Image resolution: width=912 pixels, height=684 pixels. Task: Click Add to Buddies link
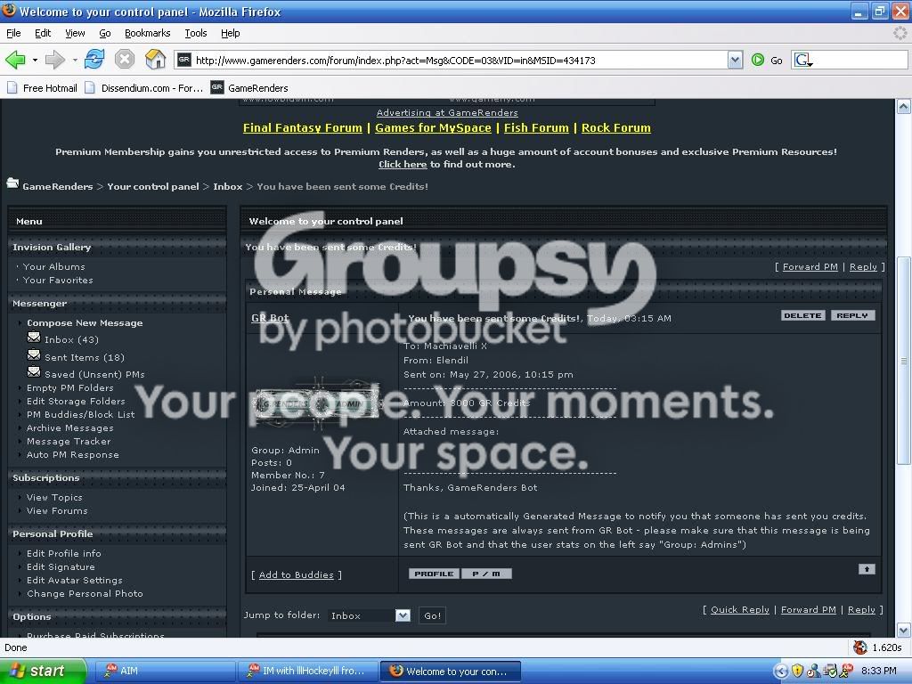tap(296, 574)
